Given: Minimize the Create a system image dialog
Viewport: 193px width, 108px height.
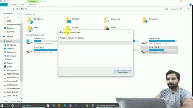Looking at the screenshot, I should tap(115, 32).
